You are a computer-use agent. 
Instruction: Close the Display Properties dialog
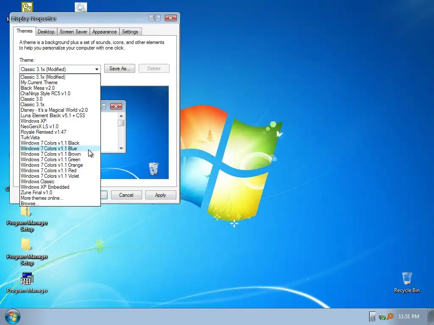point(170,18)
